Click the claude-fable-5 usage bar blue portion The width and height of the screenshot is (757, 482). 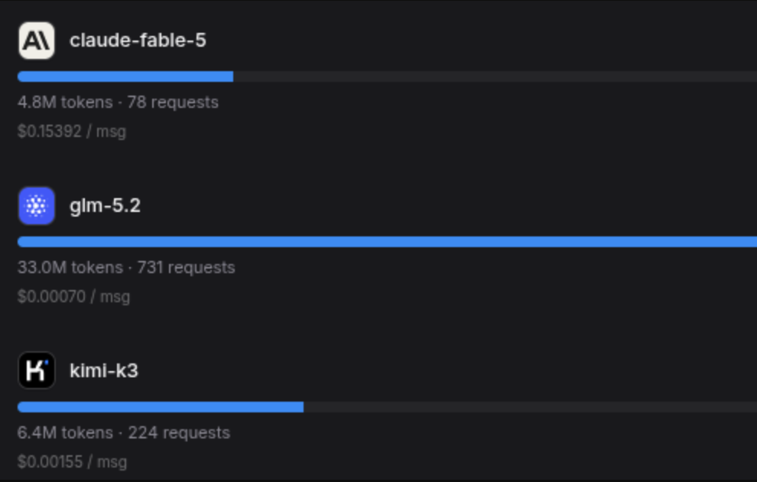tap(125, 77)
